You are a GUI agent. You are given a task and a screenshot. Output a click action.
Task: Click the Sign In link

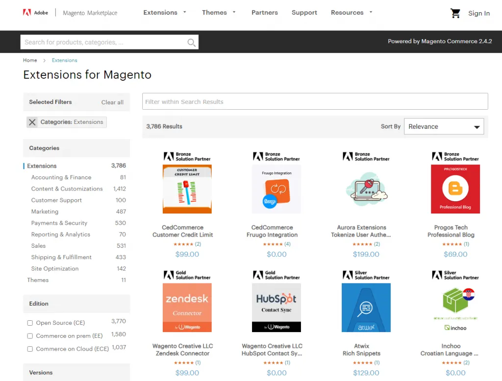click(479, 13)
